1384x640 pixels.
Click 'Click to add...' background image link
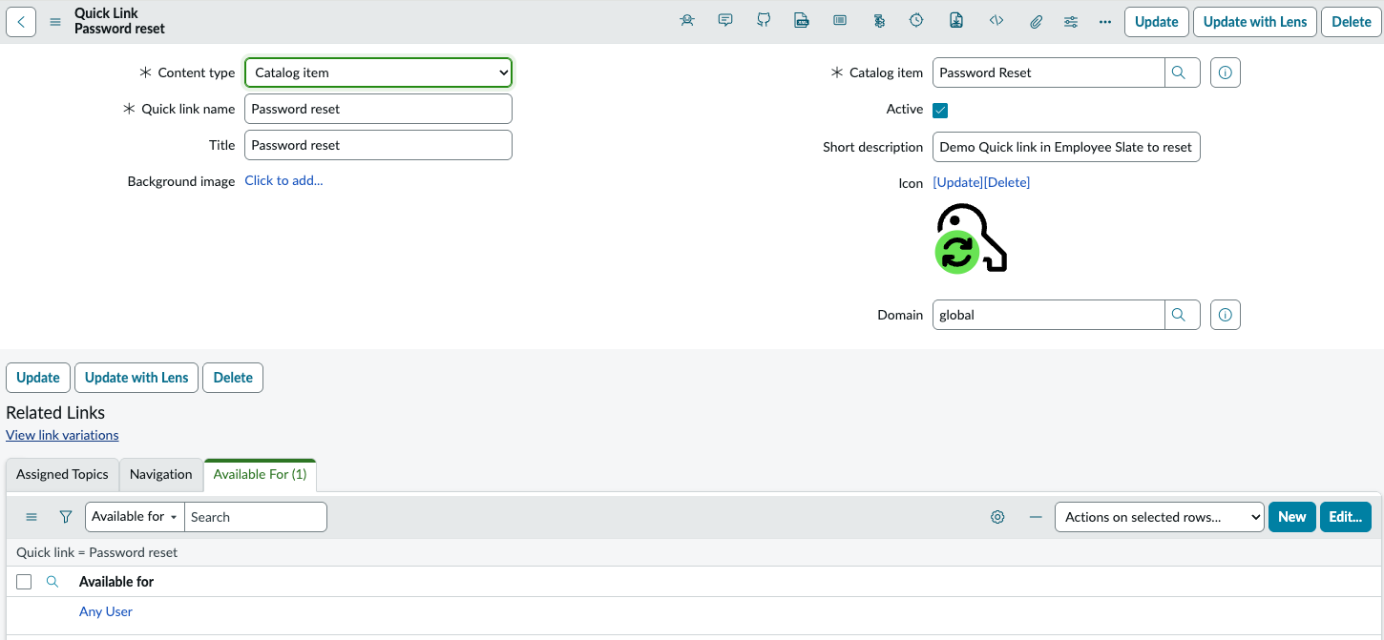(x=284, y=180)
